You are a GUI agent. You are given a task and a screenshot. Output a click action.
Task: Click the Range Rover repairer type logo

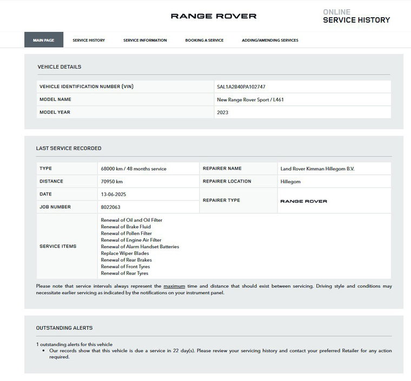coord(303,201)
